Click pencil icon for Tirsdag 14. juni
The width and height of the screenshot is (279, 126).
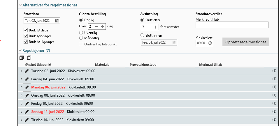(27, 120)
